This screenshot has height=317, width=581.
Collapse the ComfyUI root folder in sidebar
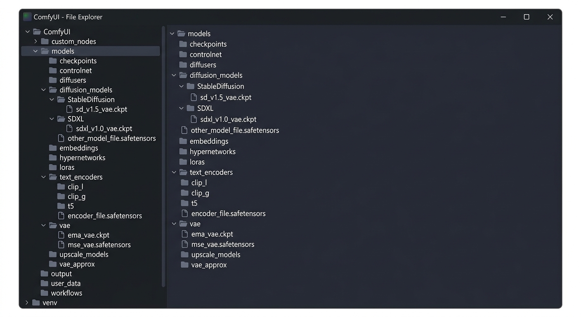(x=28, y=32)
